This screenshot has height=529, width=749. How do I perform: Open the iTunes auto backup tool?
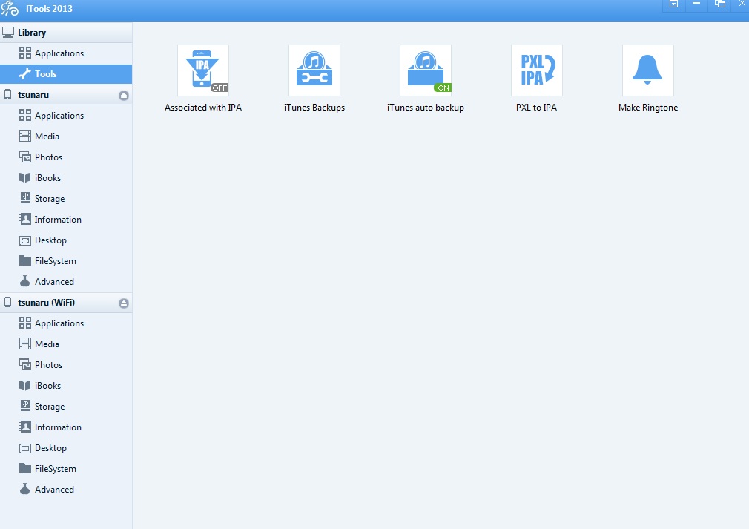click(426, 70)
